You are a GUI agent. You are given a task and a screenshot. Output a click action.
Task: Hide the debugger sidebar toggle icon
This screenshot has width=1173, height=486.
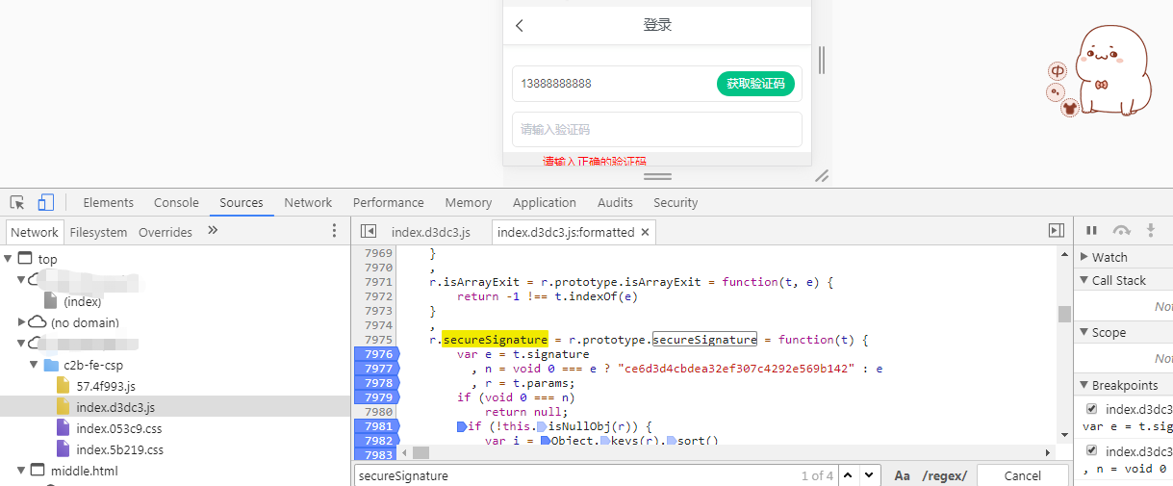click(1057, 231)
